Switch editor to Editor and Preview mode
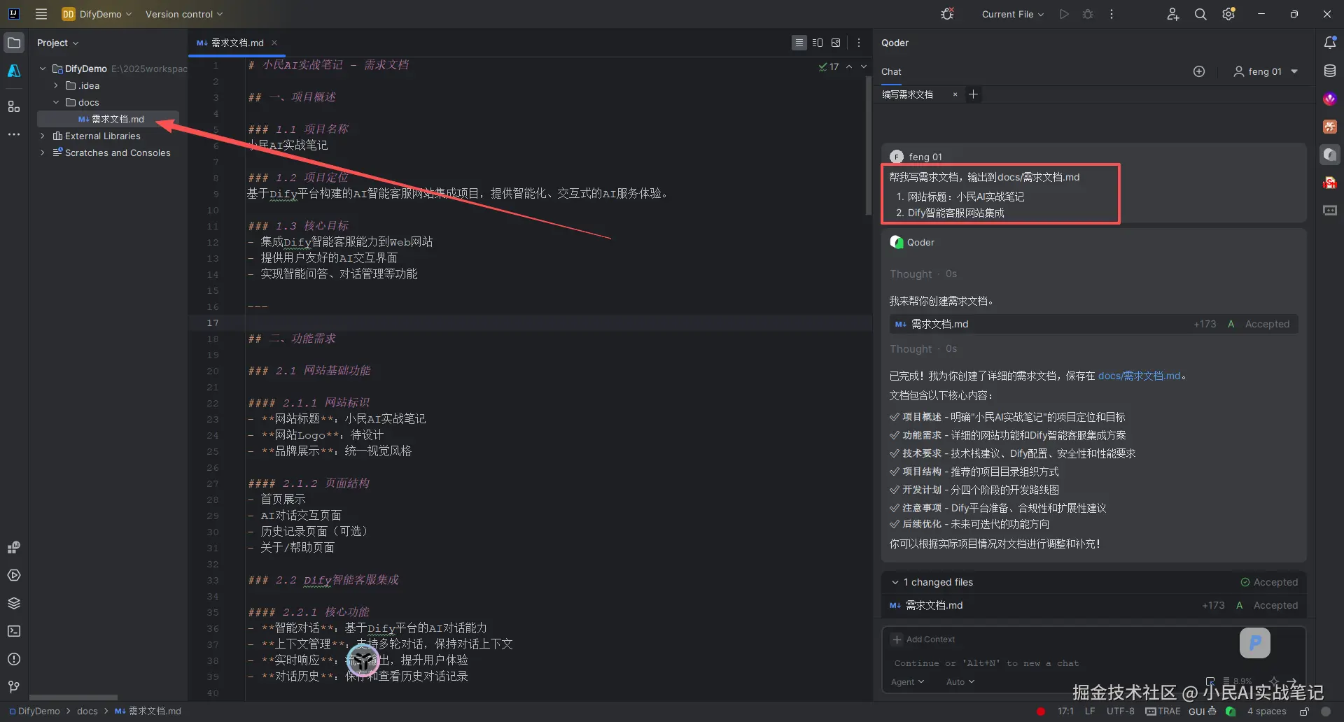Image resolution: width=1344 pixels, height=722 pixels. (x=818, y=43)
